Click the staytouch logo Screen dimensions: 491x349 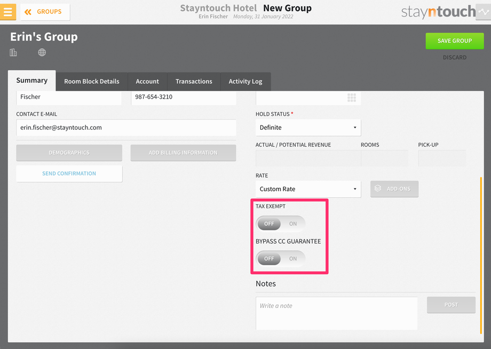[438, 12]
